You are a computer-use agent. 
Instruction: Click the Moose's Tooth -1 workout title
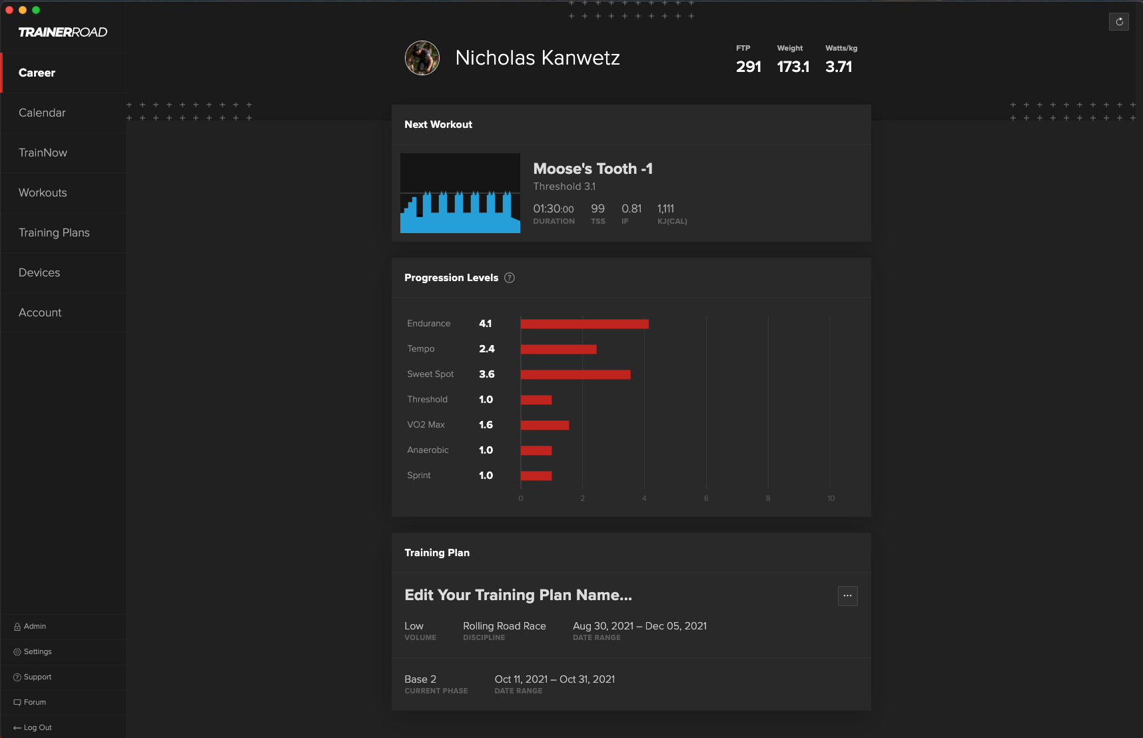coord(593,169)
